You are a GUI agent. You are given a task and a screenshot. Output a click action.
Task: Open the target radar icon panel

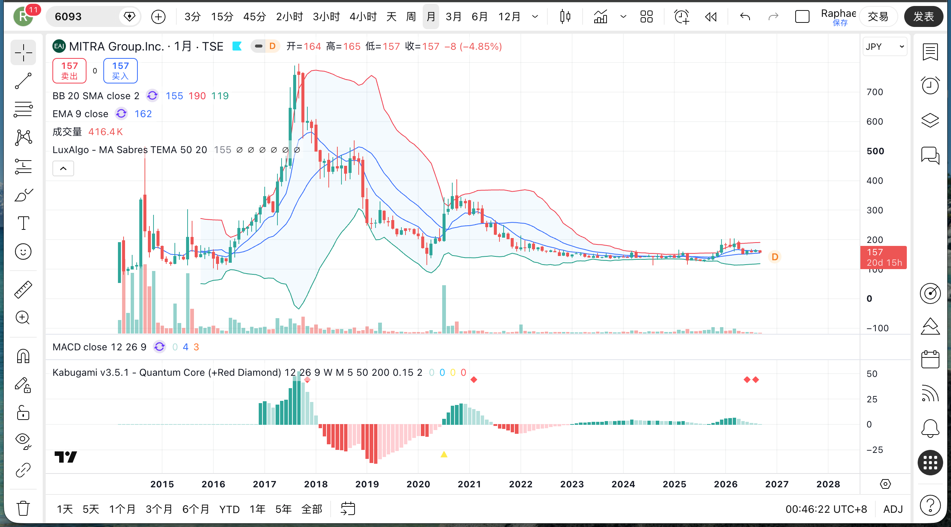[930, 293]
